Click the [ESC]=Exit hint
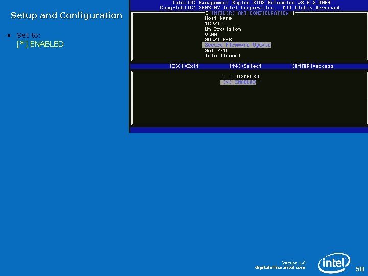Viewport: 368px width, 276px height. click(184, 66)
